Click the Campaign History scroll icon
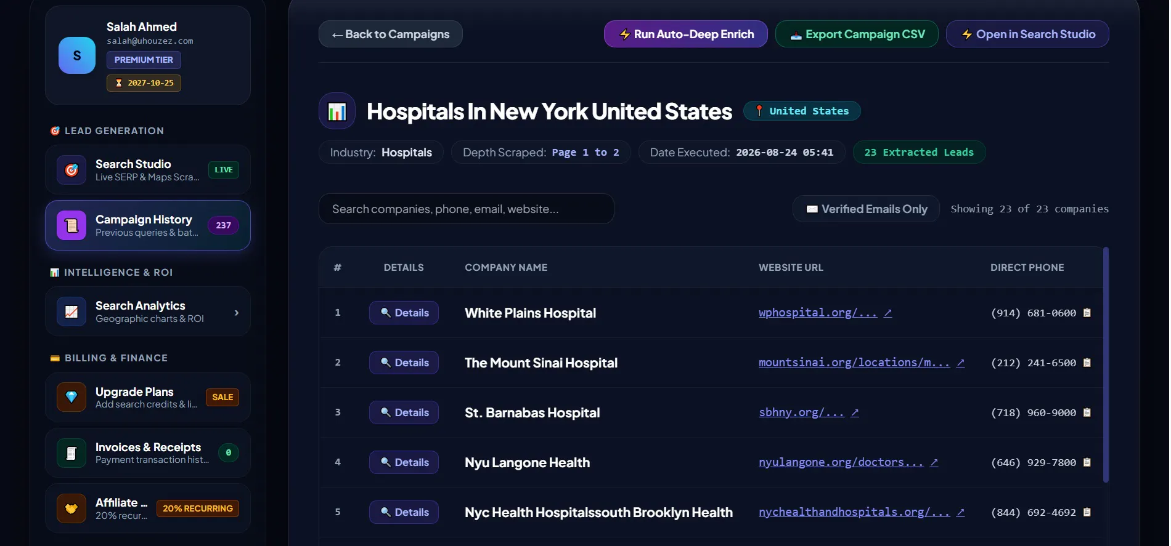Viewport: 1171px width, 546px height. pyautogui.click(x=71, y=225)
